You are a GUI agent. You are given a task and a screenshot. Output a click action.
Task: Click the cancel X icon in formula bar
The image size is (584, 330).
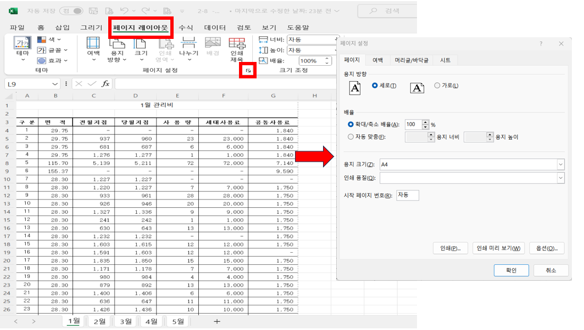click(x=79, y=84)
